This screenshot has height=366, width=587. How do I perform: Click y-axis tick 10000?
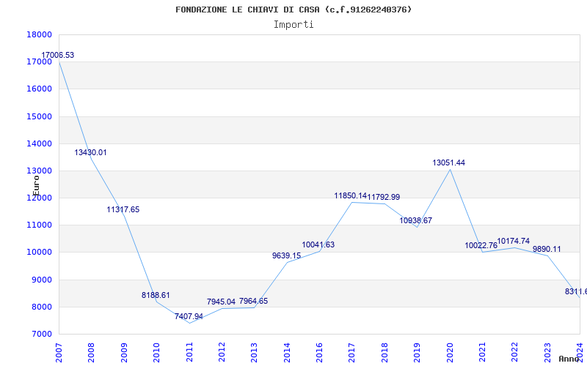click(39, 253)
